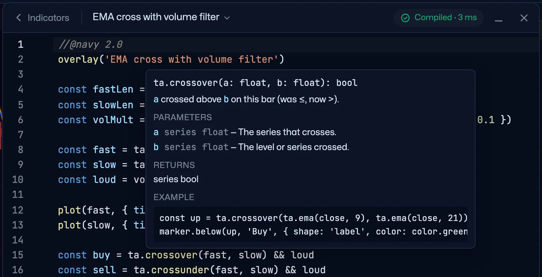The height and width of the screenshot is (277, 542).
Task: Click the 'sell' variable on line 16
Action: (x=105, y=270)
